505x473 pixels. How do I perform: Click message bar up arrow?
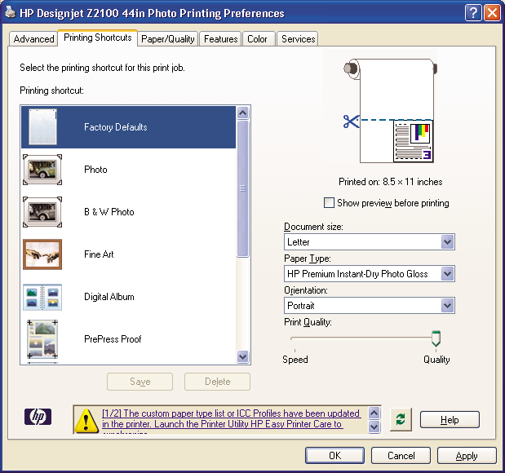coord(374,413)
